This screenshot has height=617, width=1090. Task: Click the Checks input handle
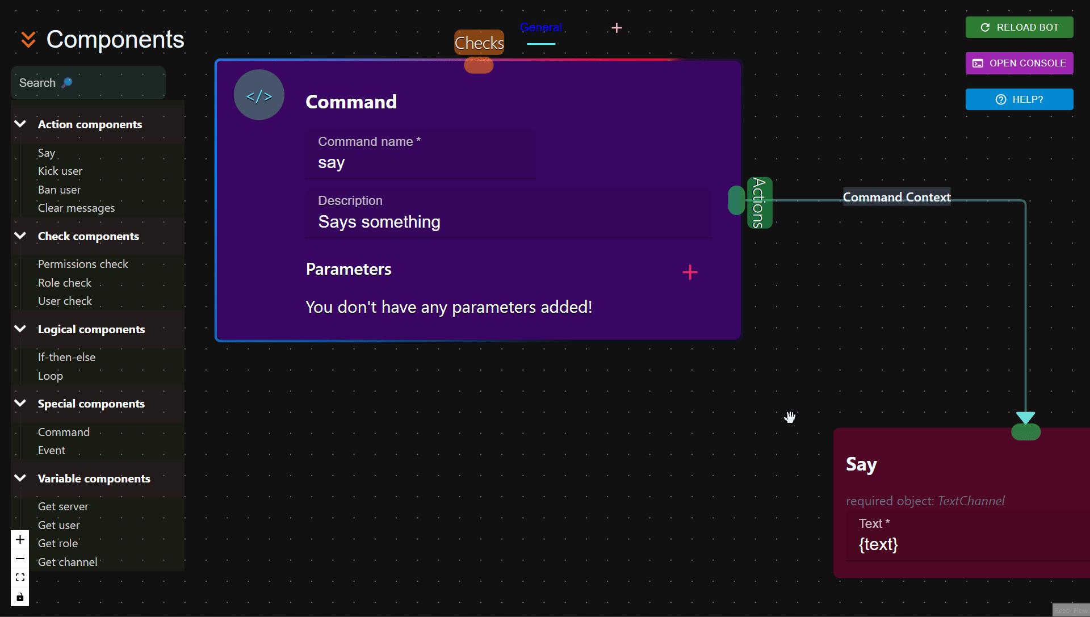click(479, 65)
